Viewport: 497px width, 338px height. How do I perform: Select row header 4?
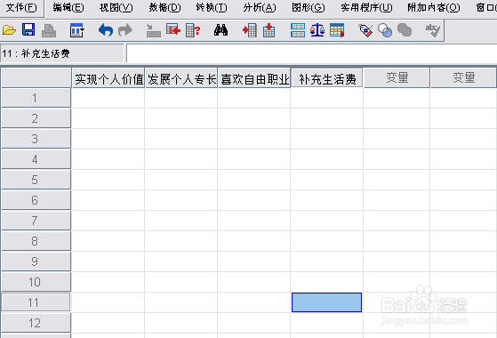point(36,159)
